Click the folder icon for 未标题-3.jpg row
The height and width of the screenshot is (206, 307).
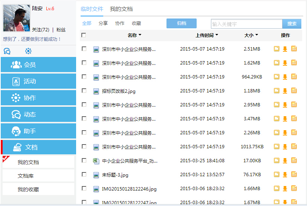(276, 175)
